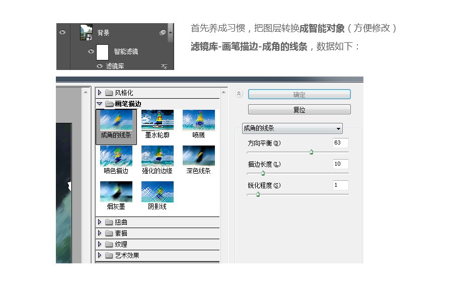
Task: Click the 纹理 folder icon
Action: (x=109, y=244)
